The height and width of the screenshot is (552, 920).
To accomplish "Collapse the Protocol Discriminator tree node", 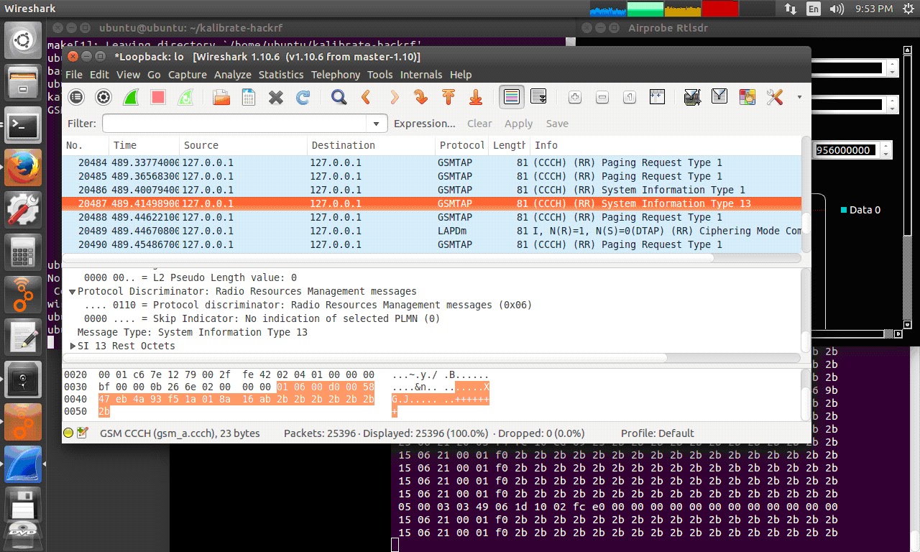I will point(72,292).
